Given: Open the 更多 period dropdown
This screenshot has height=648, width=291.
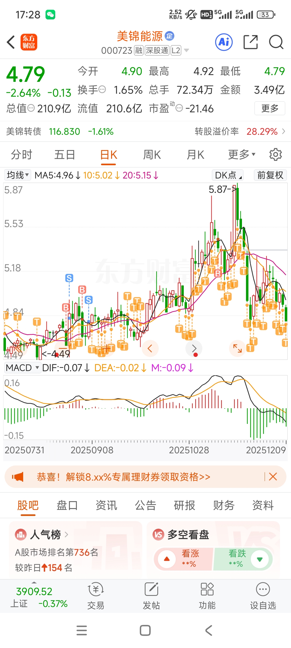Looking at the screenshot, I should click(x=242, y=154).
